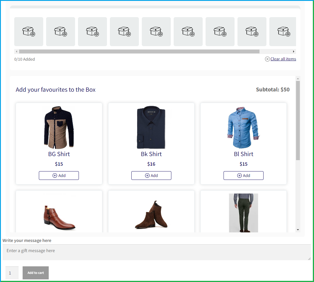Click the Bl Shirt product thumbnail
The image size is (314, 282).
[x=243, y=128]
